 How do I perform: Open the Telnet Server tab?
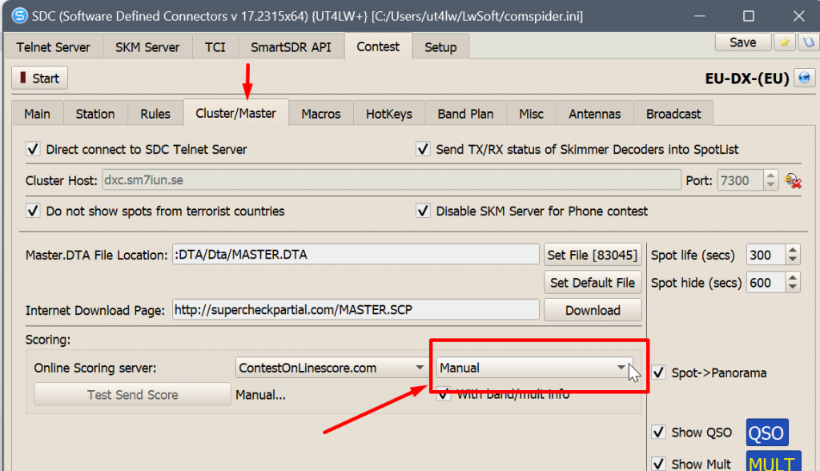[53, 47]
